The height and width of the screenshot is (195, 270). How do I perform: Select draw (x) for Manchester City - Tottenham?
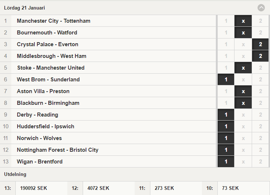click(x=243, y=21)
